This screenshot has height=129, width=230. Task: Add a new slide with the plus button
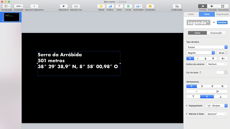pyautogui.click(x=34, y=6)
